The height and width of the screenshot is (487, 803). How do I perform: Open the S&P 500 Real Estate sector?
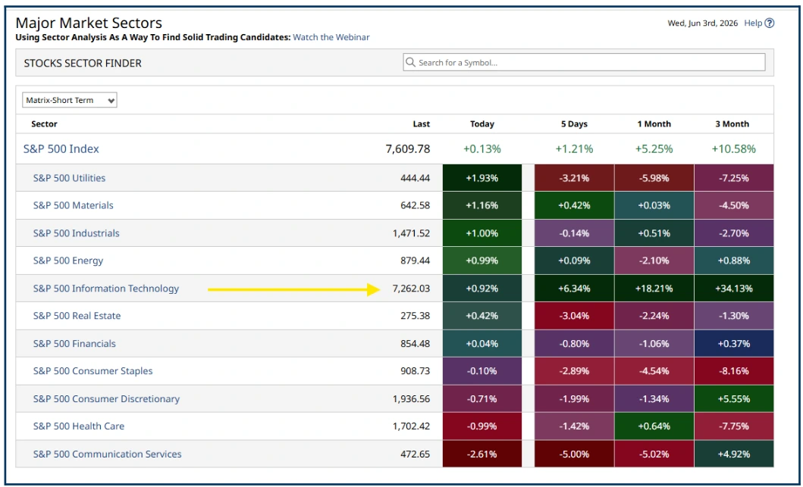tap(77, 316)
